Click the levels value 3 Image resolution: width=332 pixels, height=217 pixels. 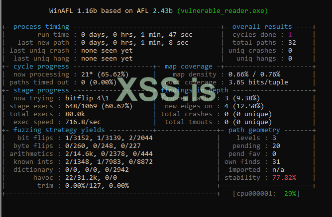(x=274, y=138)
